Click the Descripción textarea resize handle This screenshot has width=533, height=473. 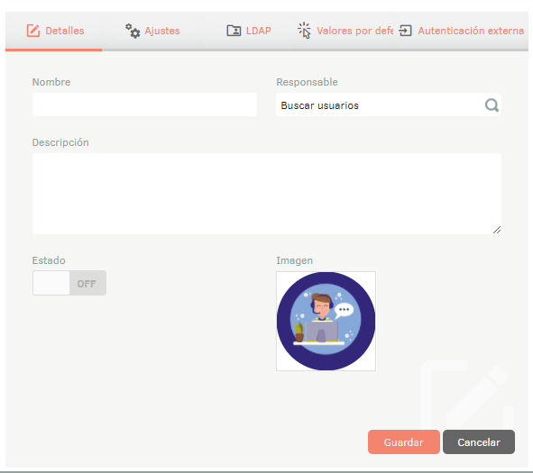click(x=497, y=230)
